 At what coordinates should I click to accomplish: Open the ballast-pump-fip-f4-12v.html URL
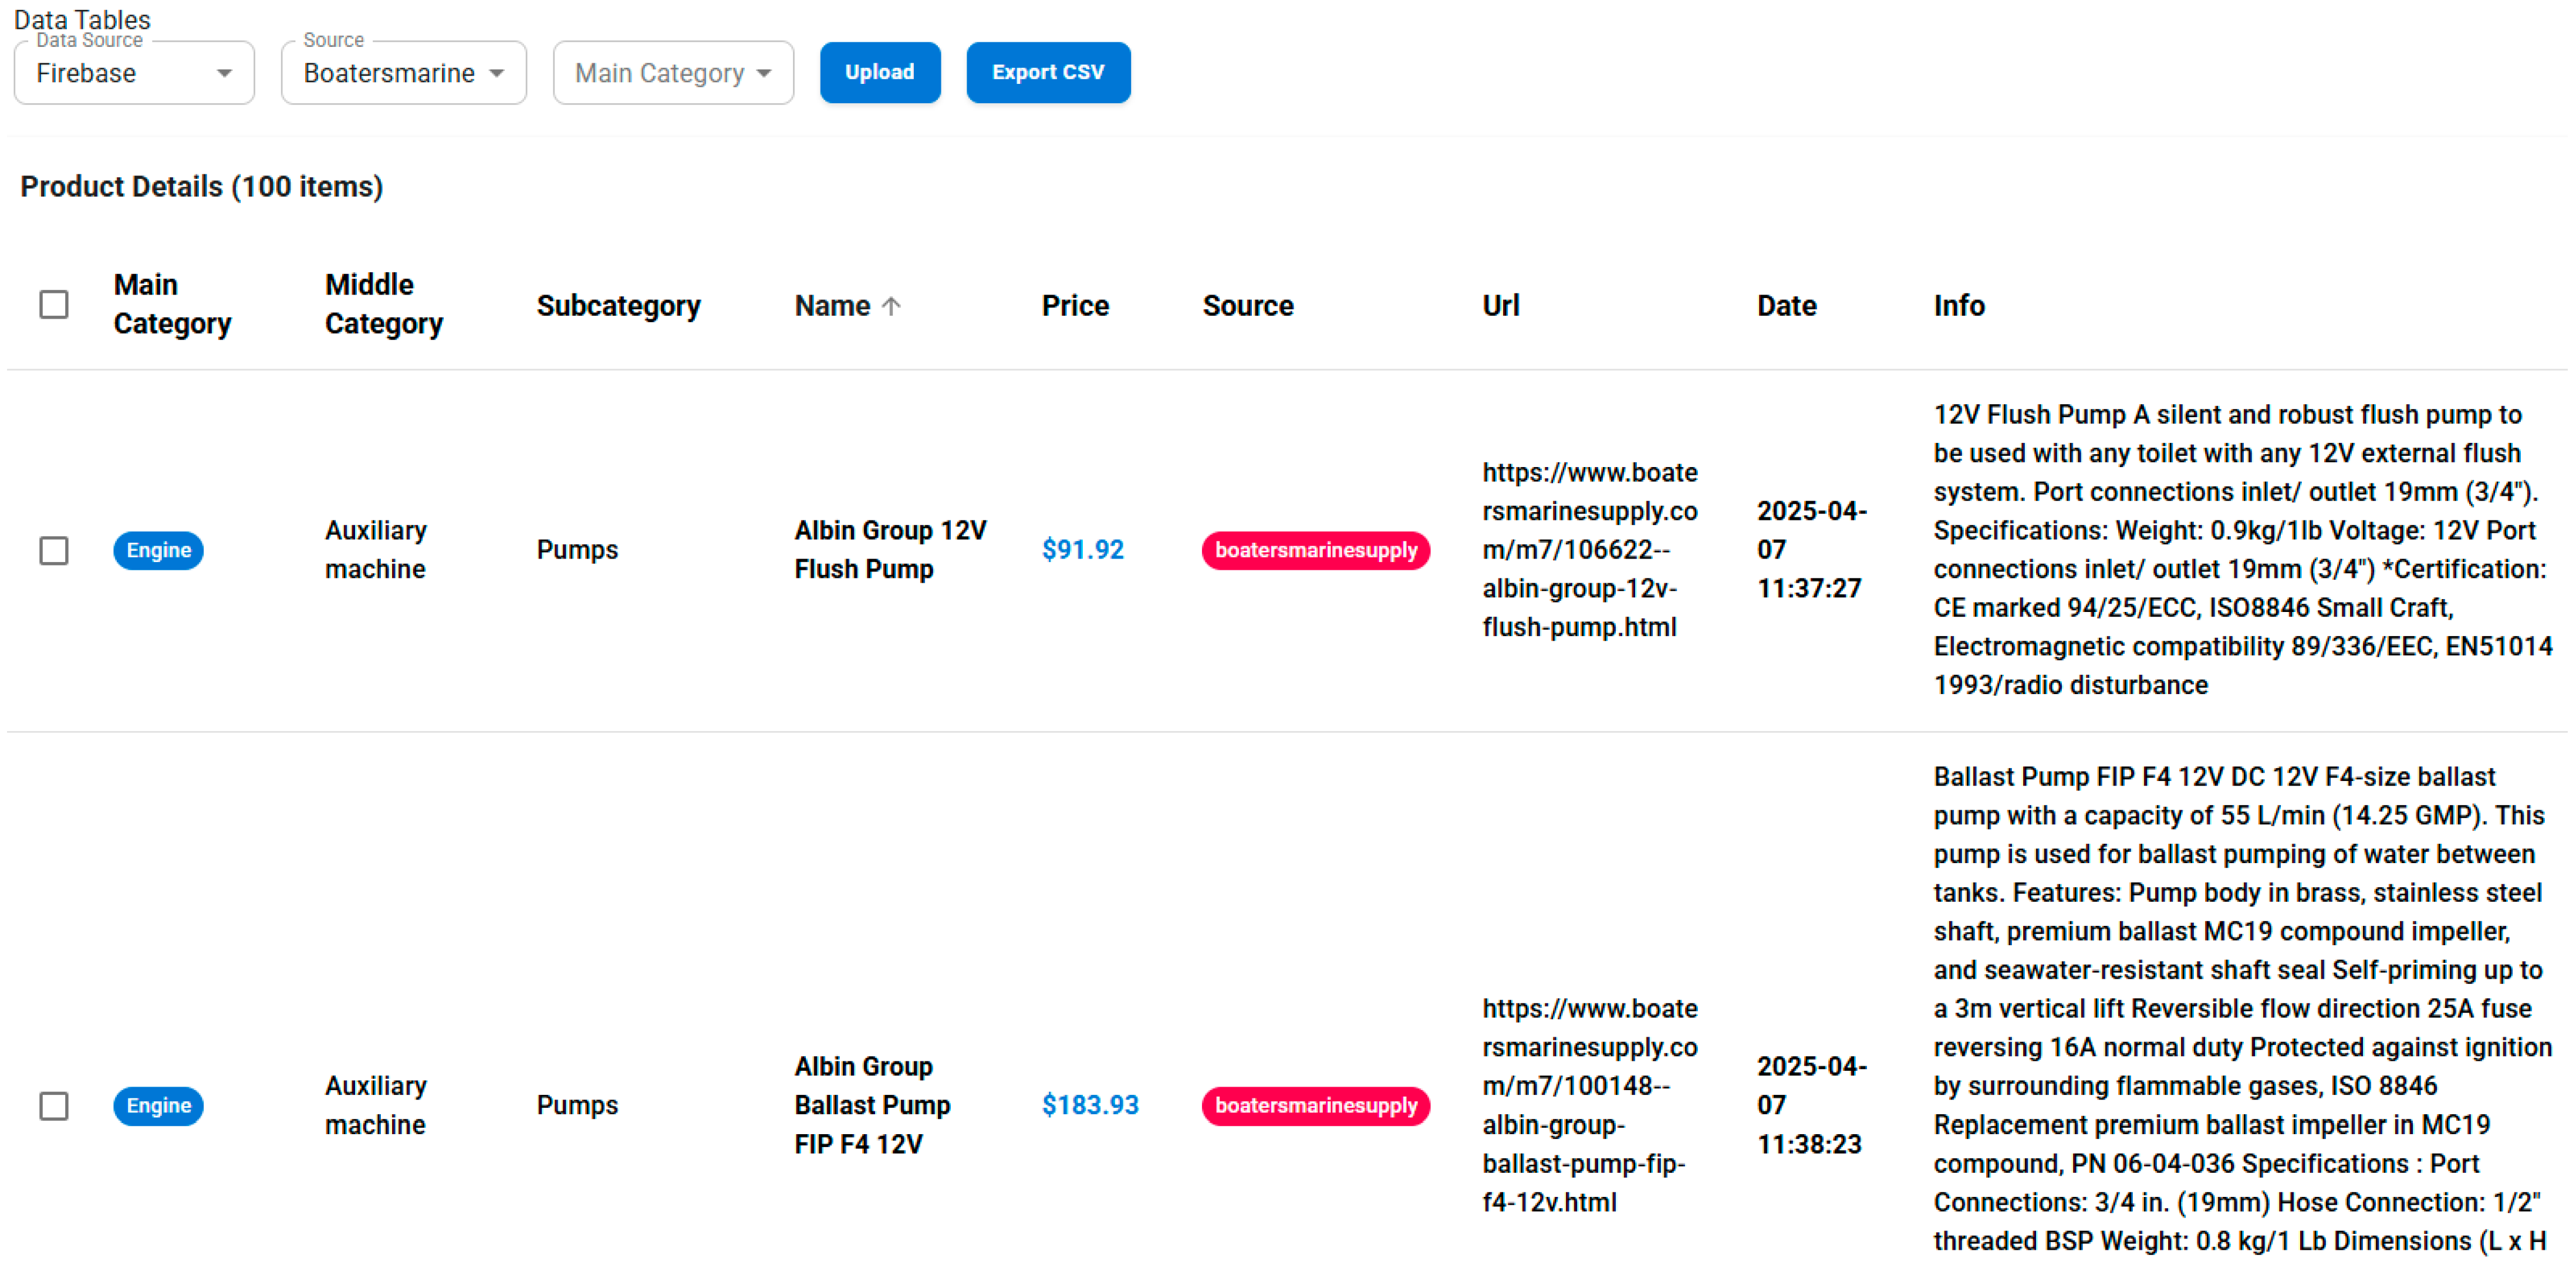(x=1589, y=1105)
